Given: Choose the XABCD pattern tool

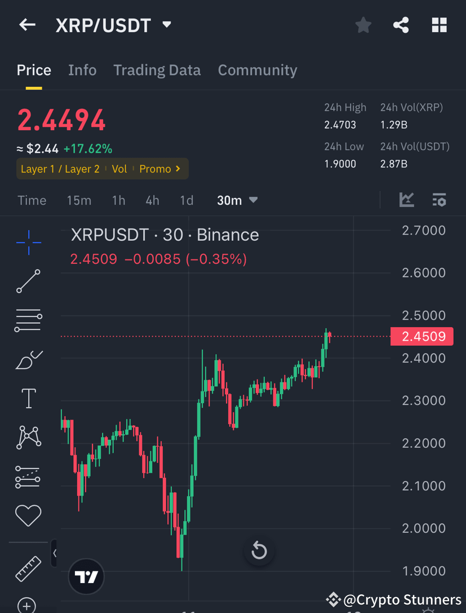Looking at the screenshot, I should tap(28, 437).
